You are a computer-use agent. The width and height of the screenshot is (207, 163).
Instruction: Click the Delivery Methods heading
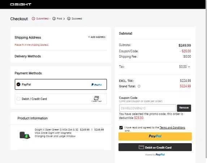28,56
